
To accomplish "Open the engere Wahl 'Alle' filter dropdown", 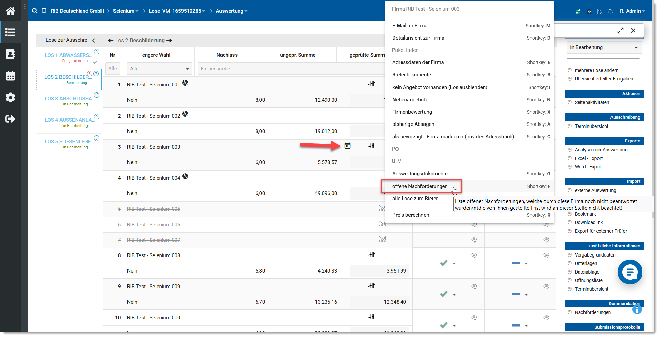I will pos(159,69).
